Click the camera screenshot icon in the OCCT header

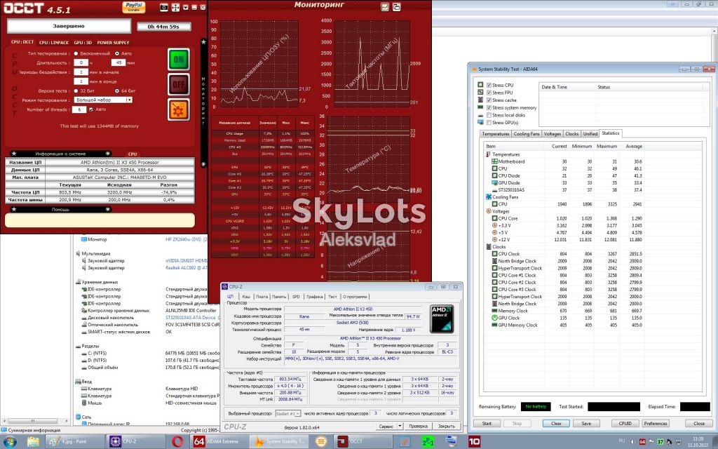164,7
